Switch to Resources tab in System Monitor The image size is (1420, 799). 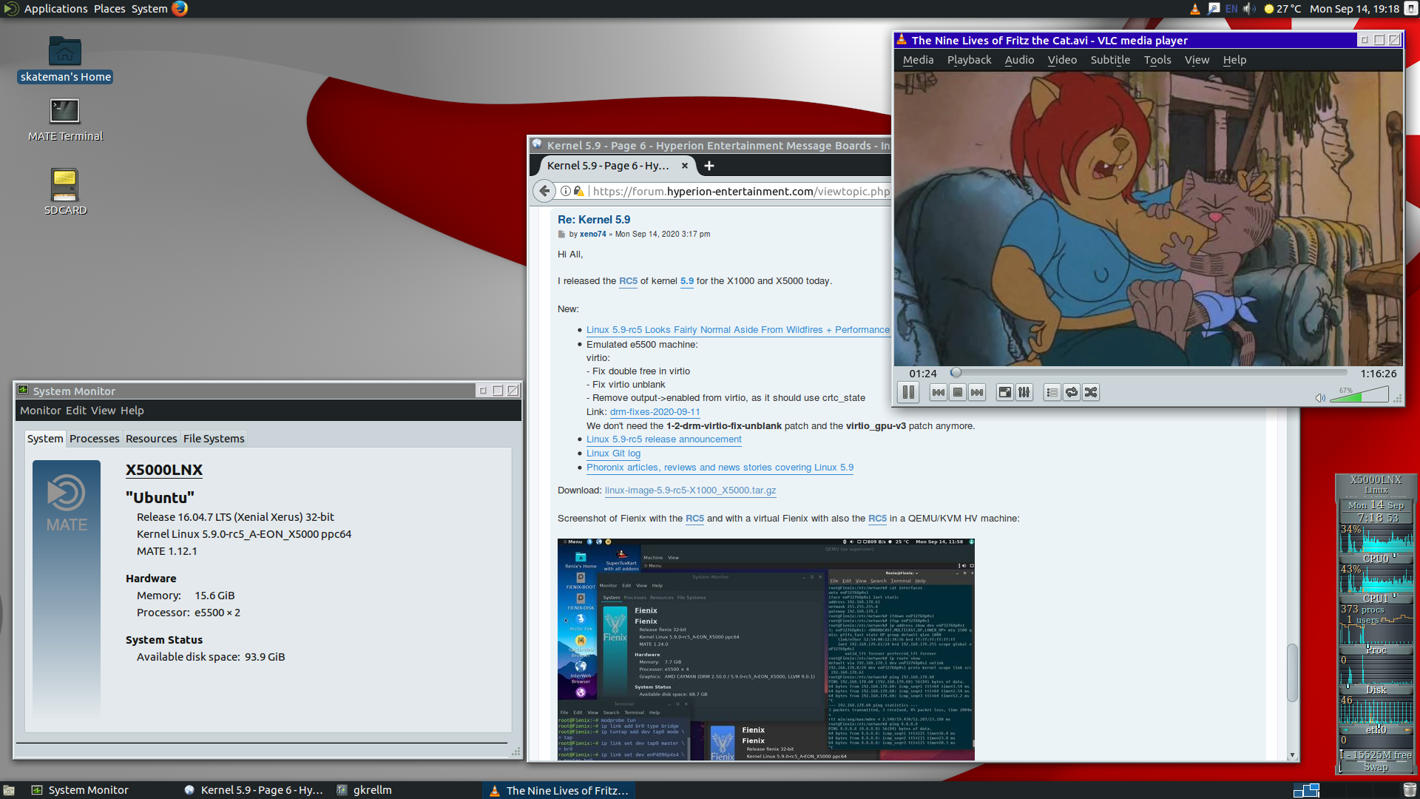point(151,439)
